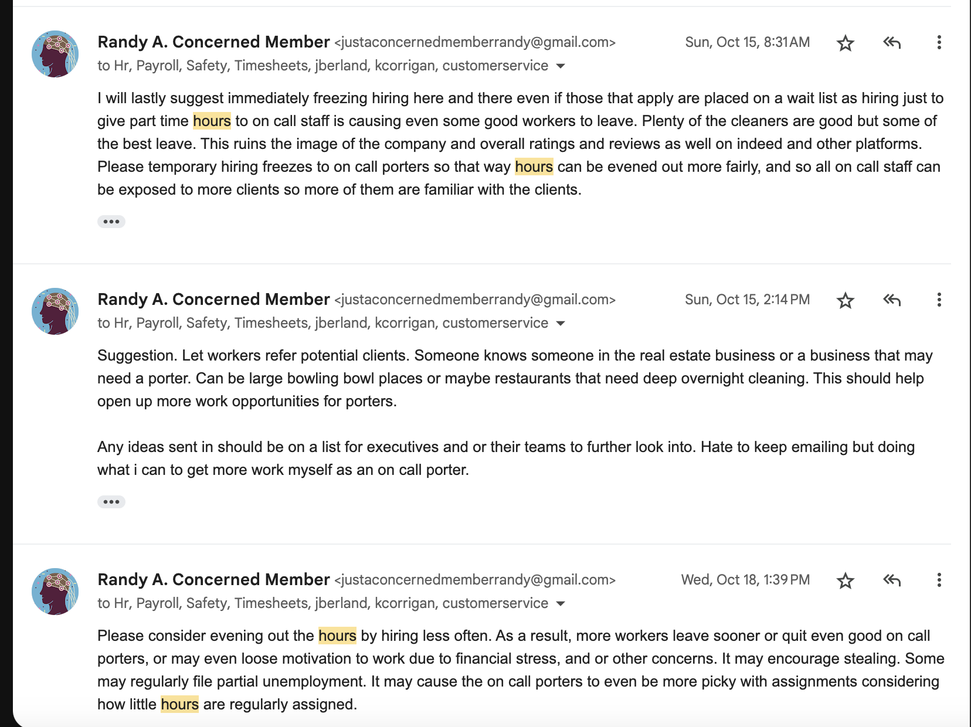The width and height of the screenshot is (971, 727).
Task: Reply all to the 2:14 PM message
Action: 892,300
